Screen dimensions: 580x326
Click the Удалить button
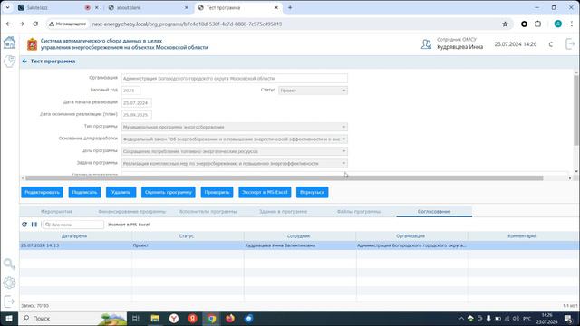click(121, 192)
